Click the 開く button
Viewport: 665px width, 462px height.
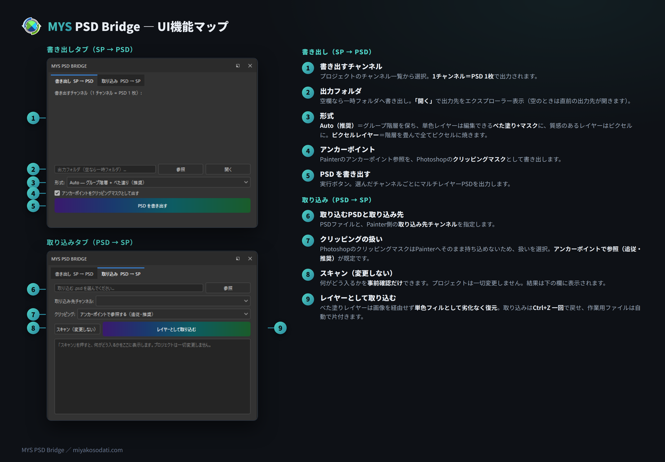(x=228, y=170)
